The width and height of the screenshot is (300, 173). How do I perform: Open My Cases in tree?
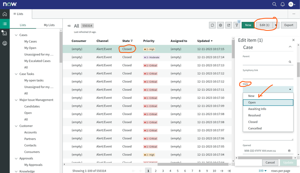click(30, 41)
